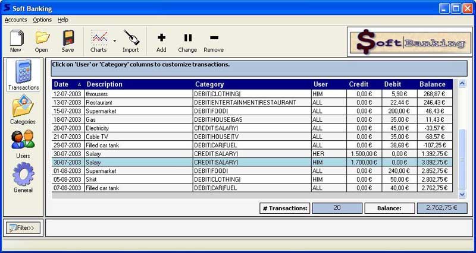The image size is (476, 253).
Task: Open the Users sidebar panel
Action: [x=23, y=144]
